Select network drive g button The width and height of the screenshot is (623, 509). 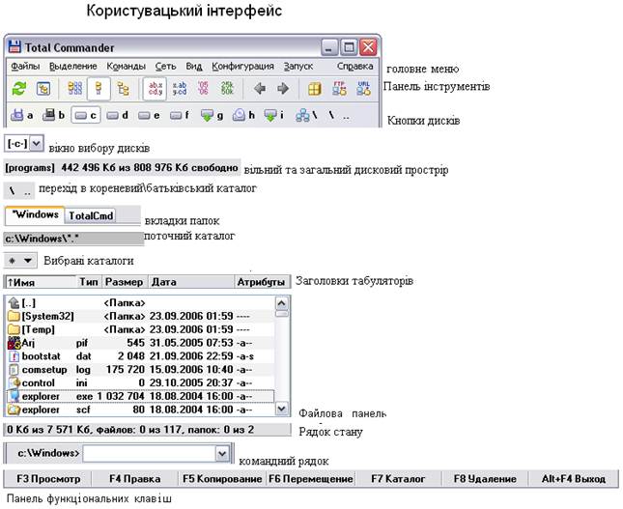(x=212, y=115)
